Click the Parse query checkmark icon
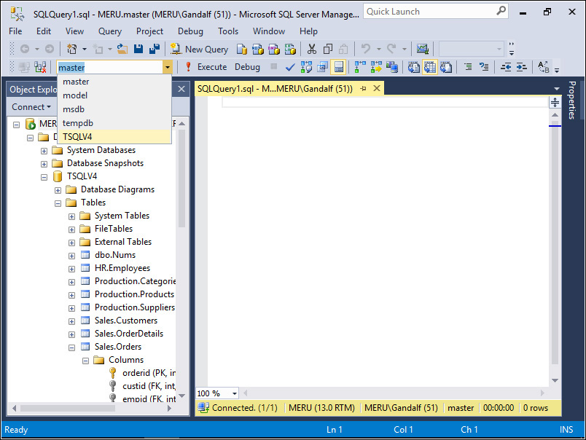Screen dimensions: 586x440 click(x=290, y=67)
